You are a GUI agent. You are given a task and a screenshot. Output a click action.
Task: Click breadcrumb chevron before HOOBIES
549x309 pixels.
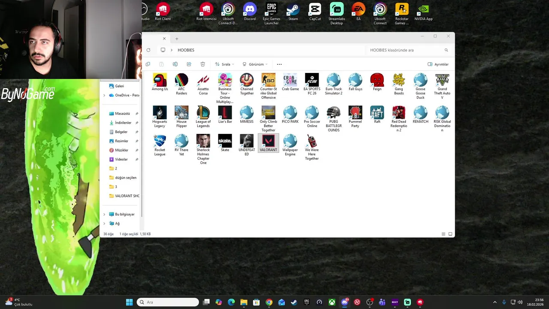(x=172, y=50)
